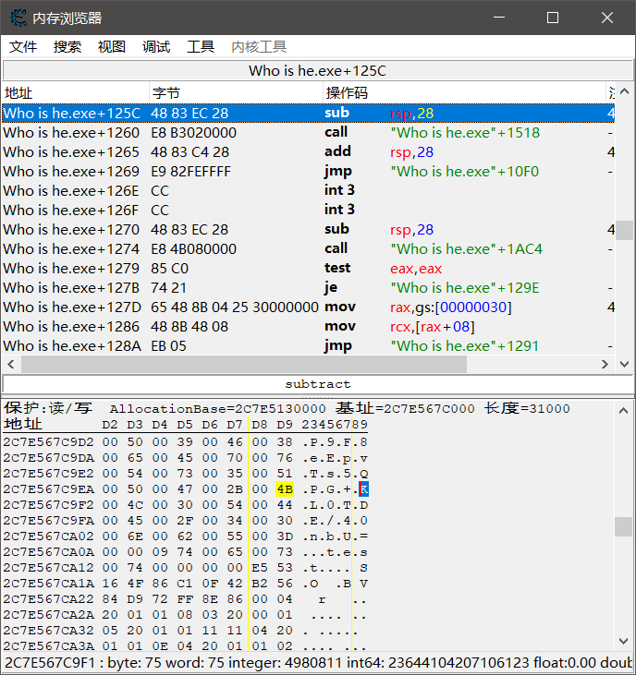Open the 工具 menu
This screenshot has width=636, height=675.
pyautogui.click(x=201, y=47)
